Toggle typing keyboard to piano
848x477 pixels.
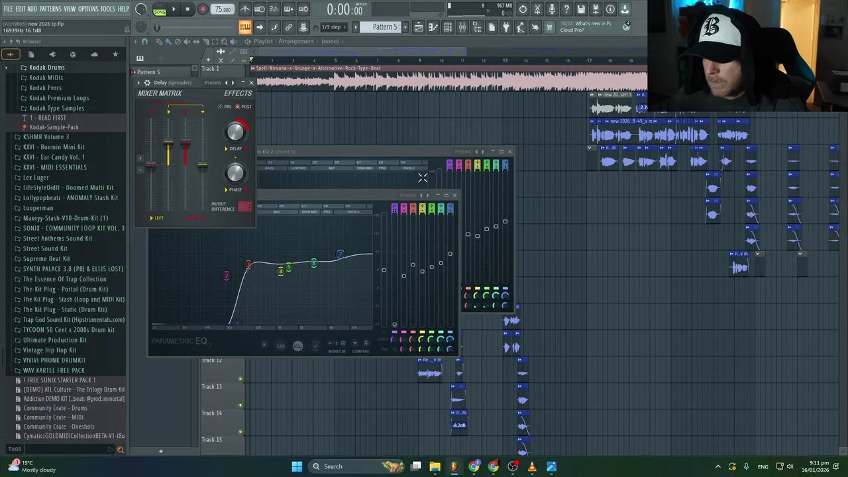coord(245,27)
